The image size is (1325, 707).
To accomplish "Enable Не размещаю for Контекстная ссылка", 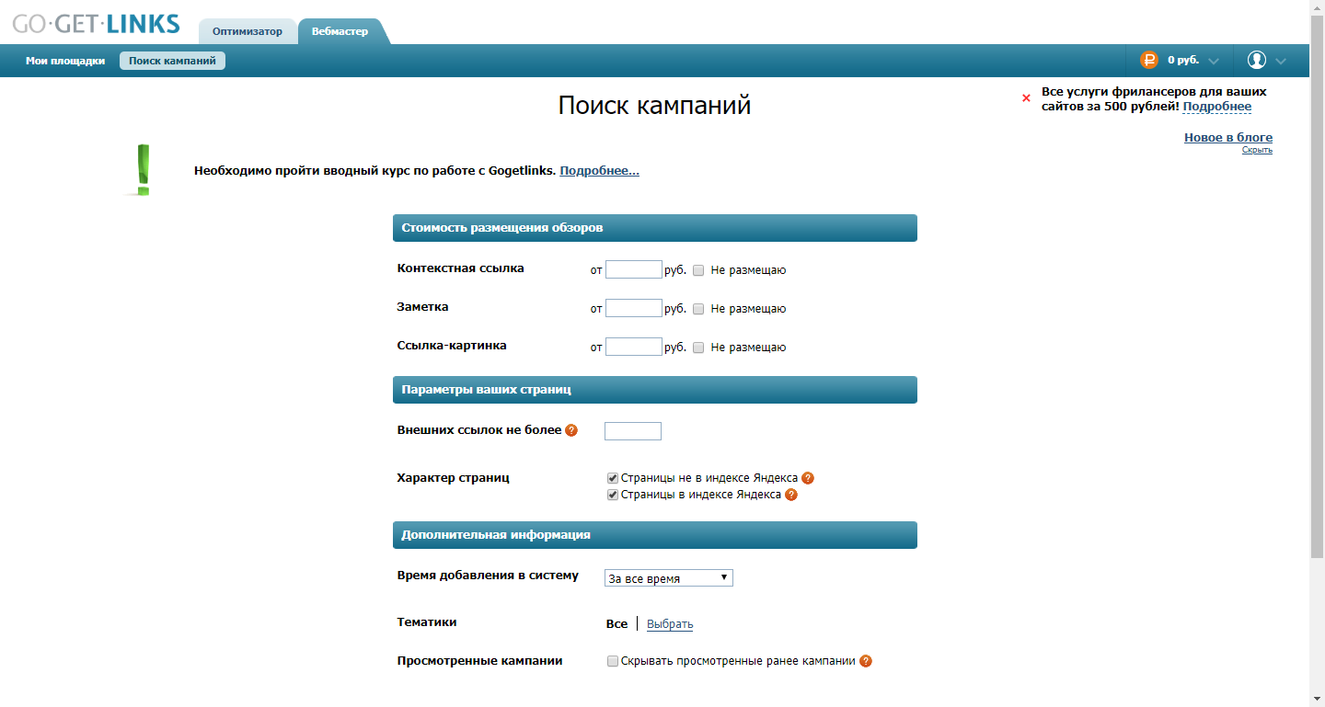I will pos(697,269).
